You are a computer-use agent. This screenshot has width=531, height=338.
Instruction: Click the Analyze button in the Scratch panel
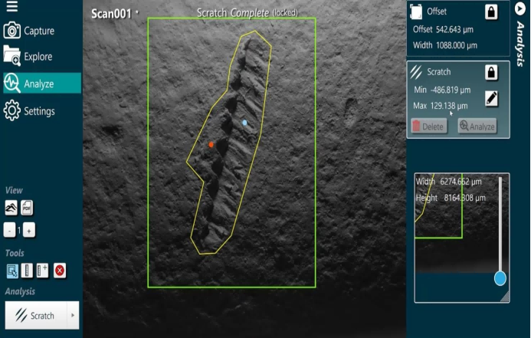477,126
